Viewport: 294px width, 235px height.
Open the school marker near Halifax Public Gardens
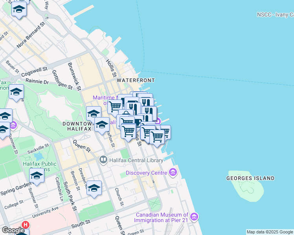[37, 177]
